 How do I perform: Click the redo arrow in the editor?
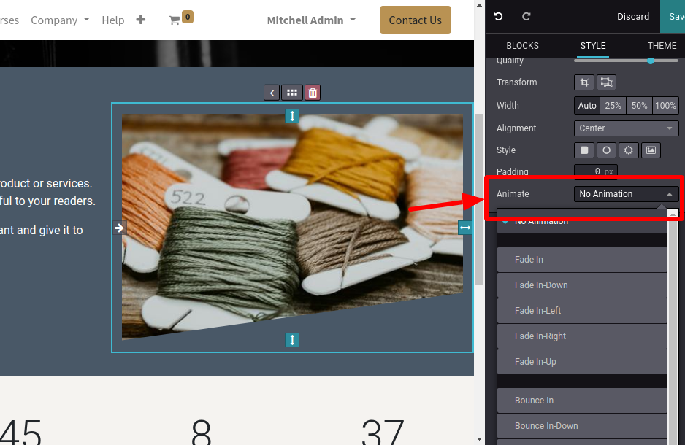[x=527, y=16]
